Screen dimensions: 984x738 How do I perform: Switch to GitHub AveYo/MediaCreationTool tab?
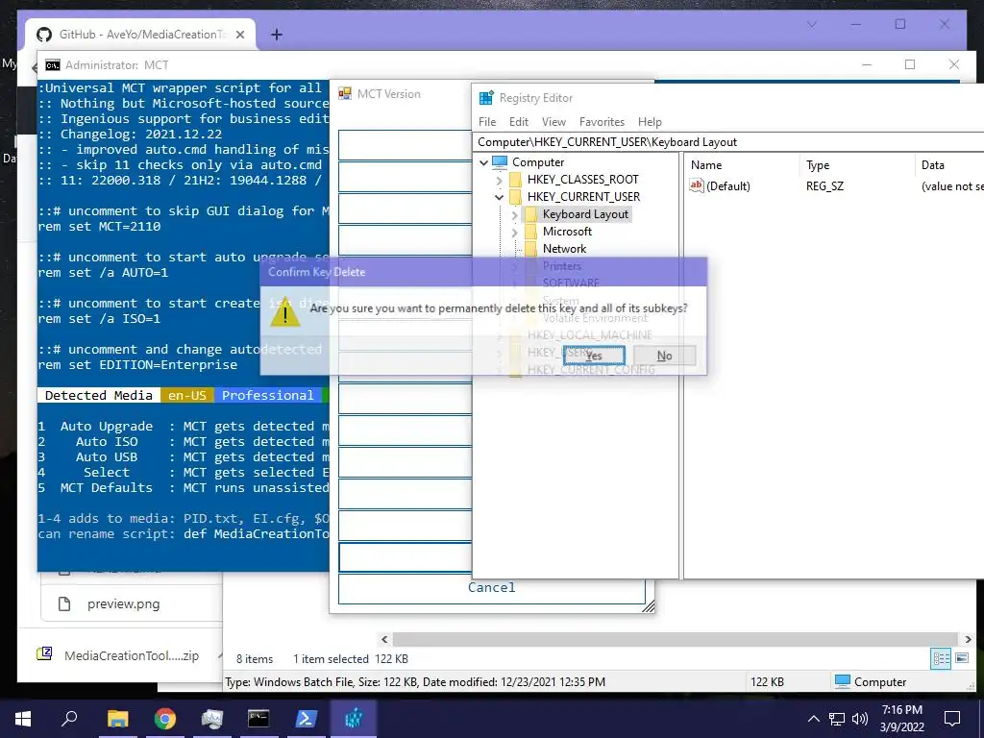(x=141, y=35)
